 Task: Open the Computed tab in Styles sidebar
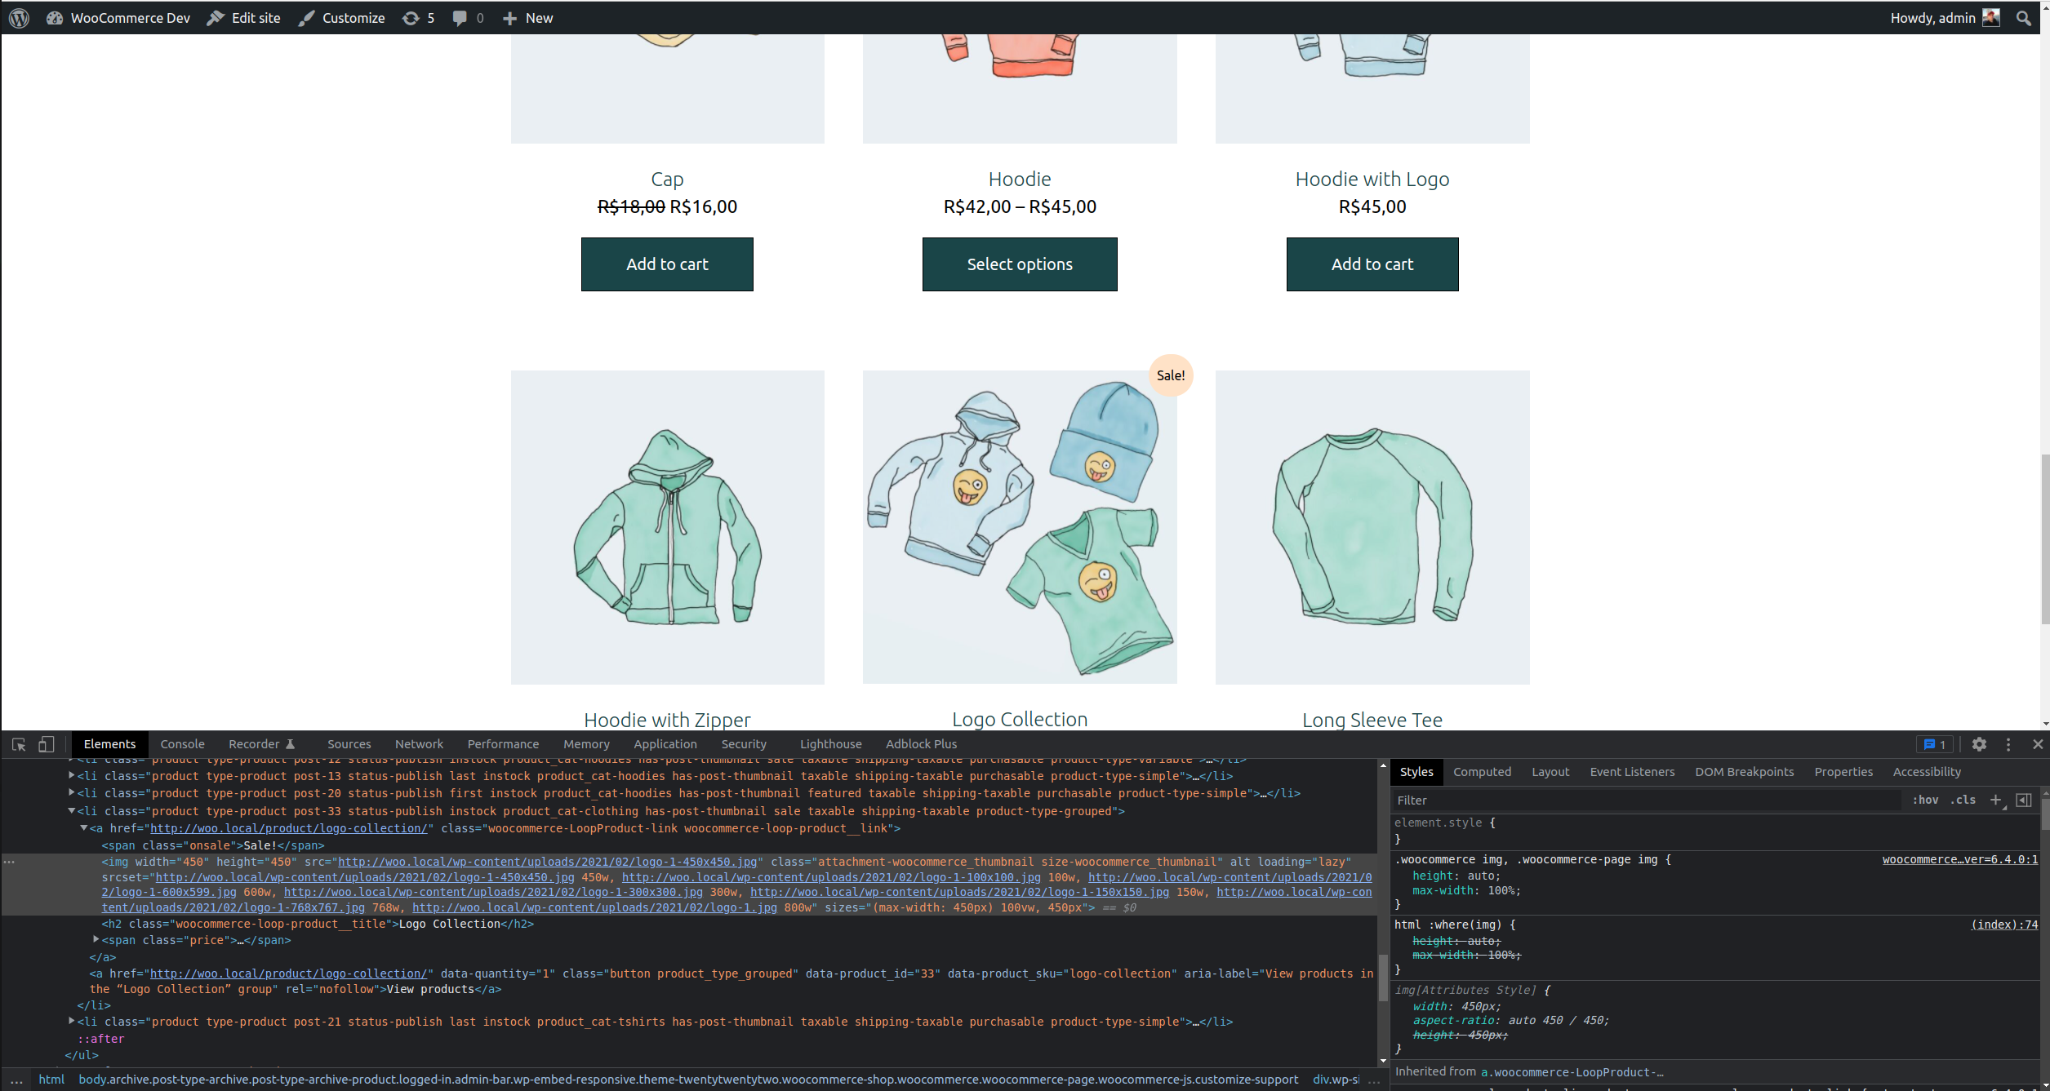point(1482,771)
